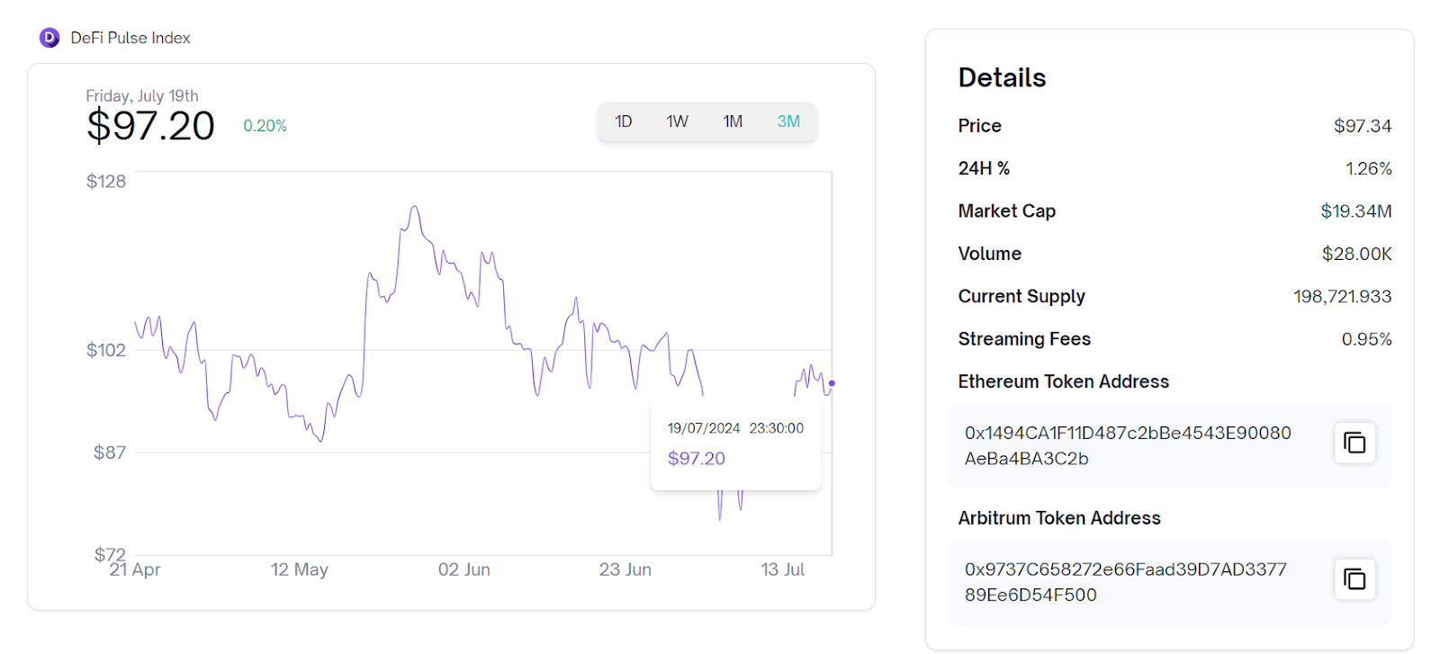Click the 0x1494CA1F11D487 Ethereum address text

tap(1128, 445)
